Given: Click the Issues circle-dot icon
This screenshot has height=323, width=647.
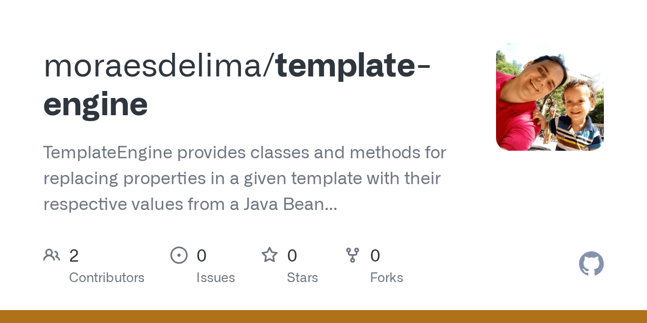Looking at the screenshot, I should [x=179, y=255].
